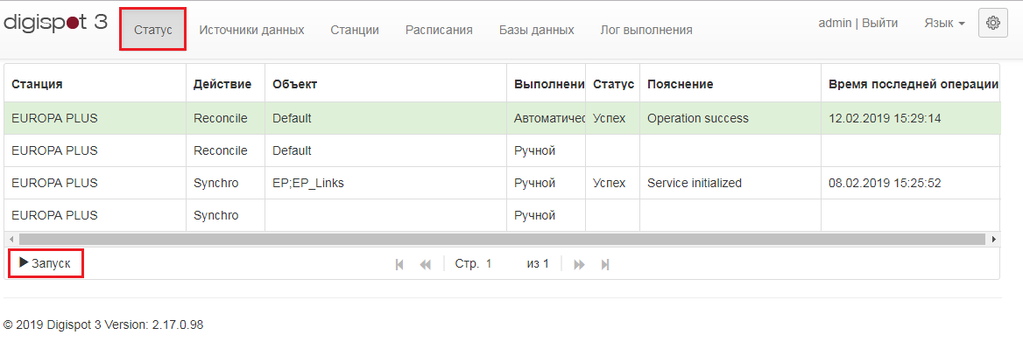The width and height of the screenshot is (1023, 342).
Task: Open the settings gear icon
Action: click(993, 23)
